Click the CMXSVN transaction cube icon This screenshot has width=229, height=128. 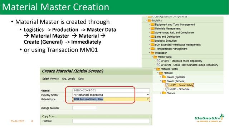[158, 65]
